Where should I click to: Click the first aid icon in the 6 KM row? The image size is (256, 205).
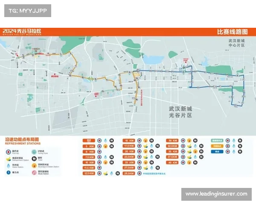[x=99, y=152]
